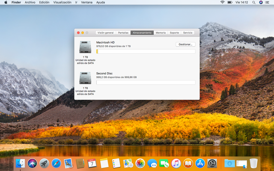
Task: Open the Finder menu
Action: coord(16,3)
